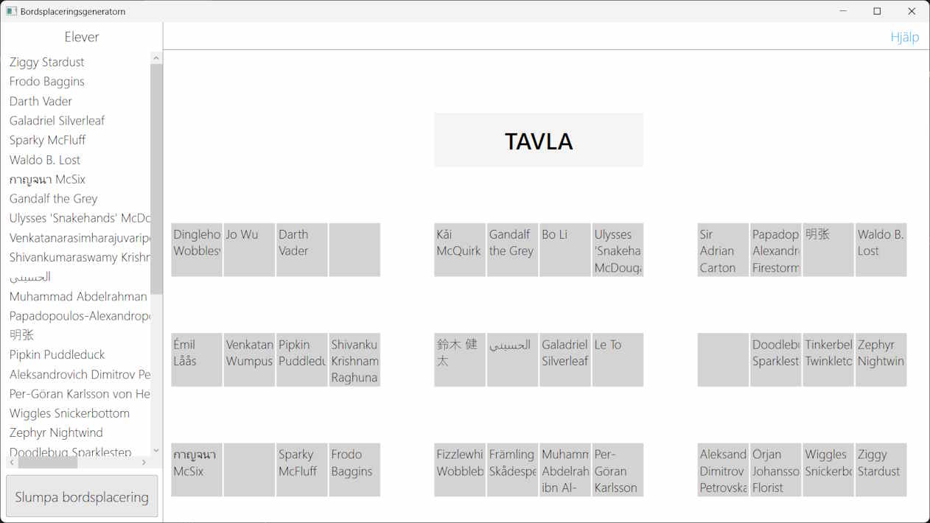Maximize the Bordsplaceringsgeneratorn window

coord(877,11)
